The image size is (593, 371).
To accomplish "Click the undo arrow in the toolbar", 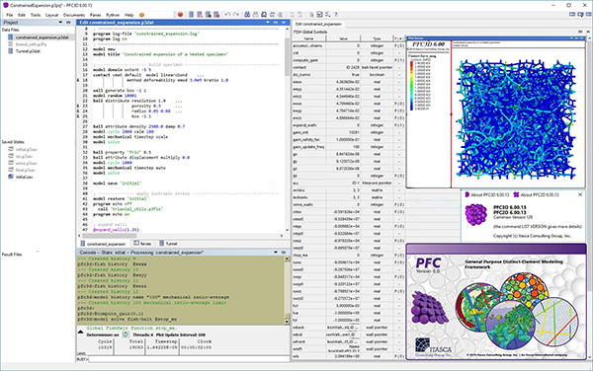I will click(x=227, y=15).
